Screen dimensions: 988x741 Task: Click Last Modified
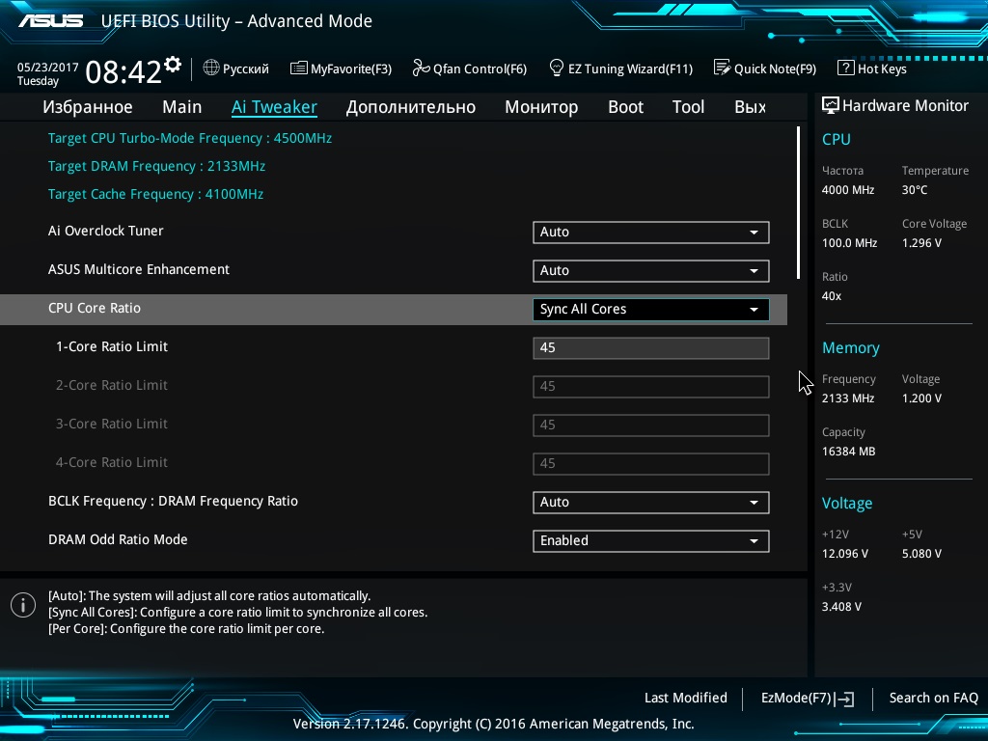(x=686, y=698)
